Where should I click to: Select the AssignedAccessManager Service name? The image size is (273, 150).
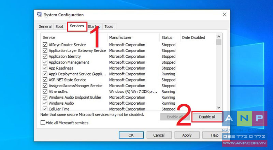point(75,86)
